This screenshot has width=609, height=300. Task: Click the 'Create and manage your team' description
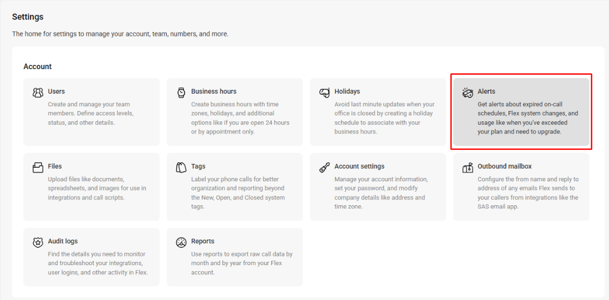click(x=90, y=113)
